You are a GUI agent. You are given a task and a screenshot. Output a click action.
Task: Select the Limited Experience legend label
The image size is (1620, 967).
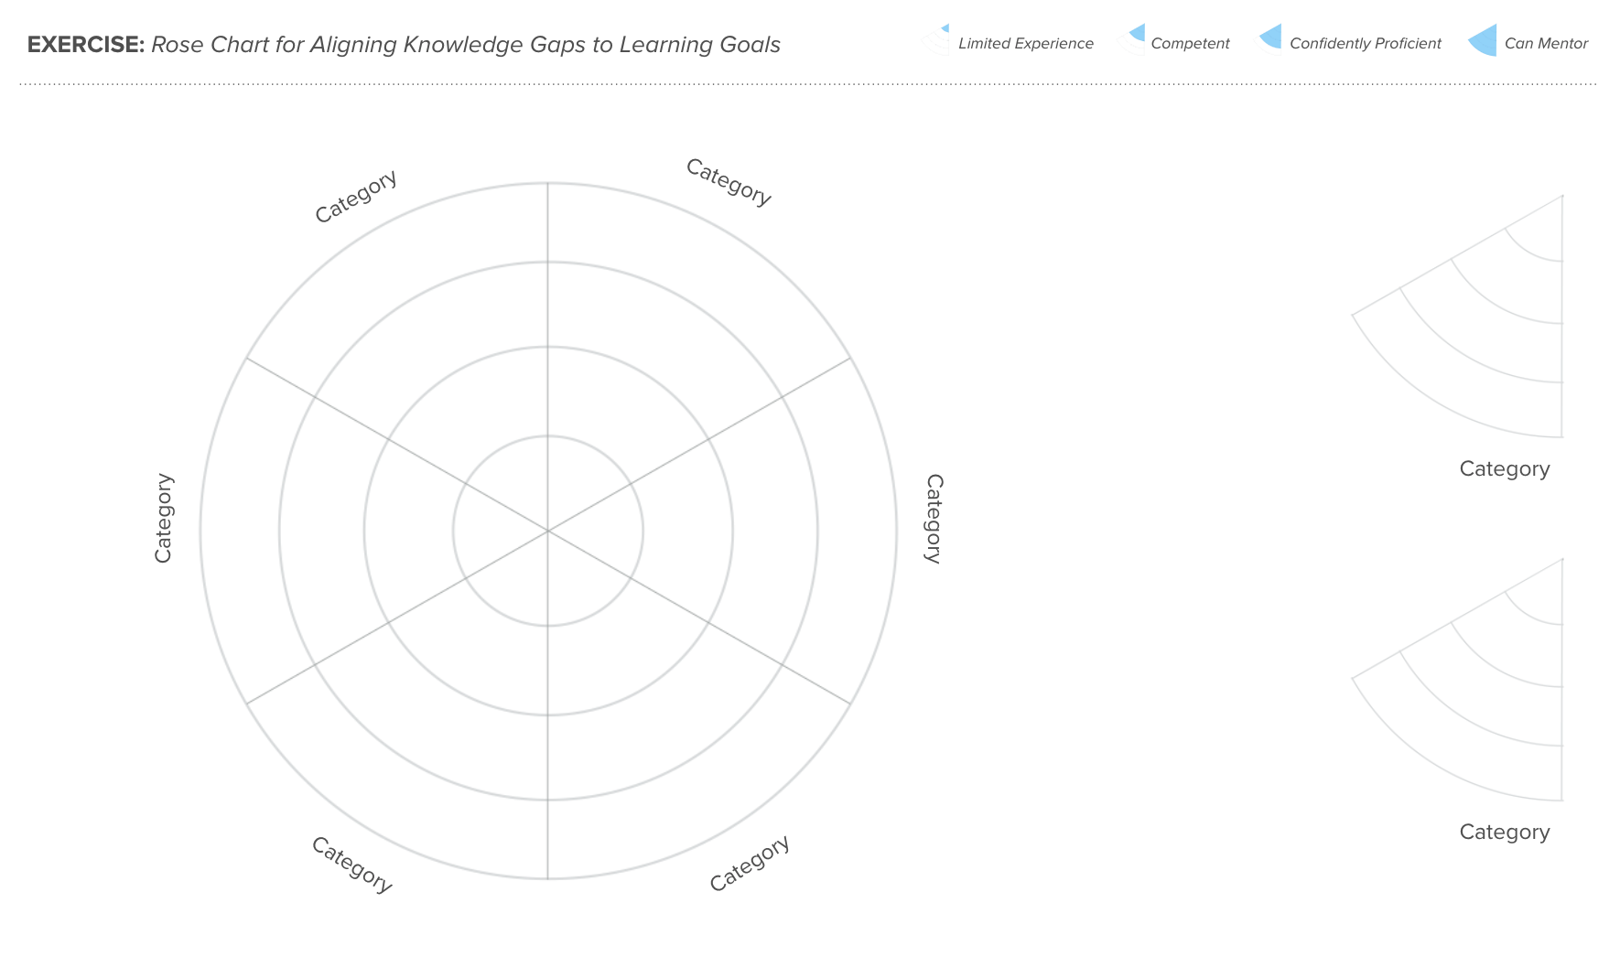pyautogui.click(x=1025, y=43)
